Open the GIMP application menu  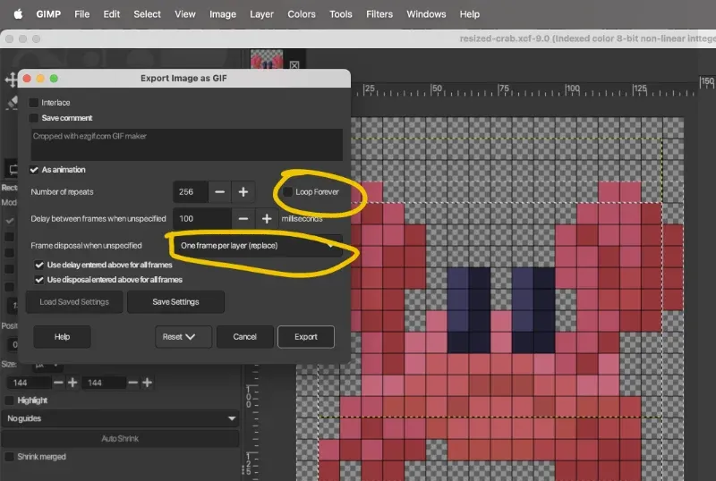[48, 14]
